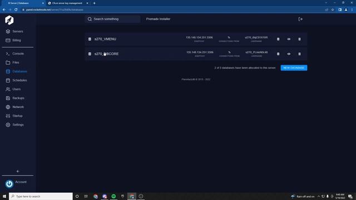Open the Windows Start menu
The height and width of the screenshot is (200, 356).
pos(4,196)
